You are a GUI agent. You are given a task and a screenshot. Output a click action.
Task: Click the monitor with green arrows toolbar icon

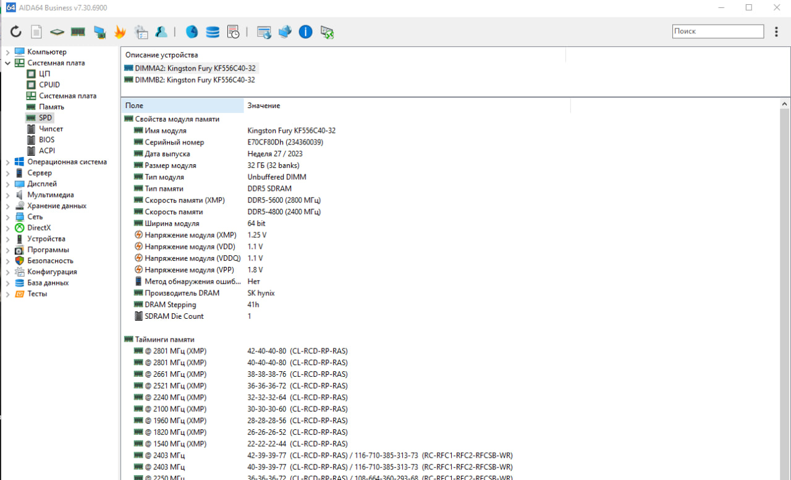tap(328, 32)
